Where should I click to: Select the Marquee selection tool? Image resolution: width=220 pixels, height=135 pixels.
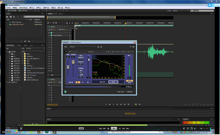57,11
